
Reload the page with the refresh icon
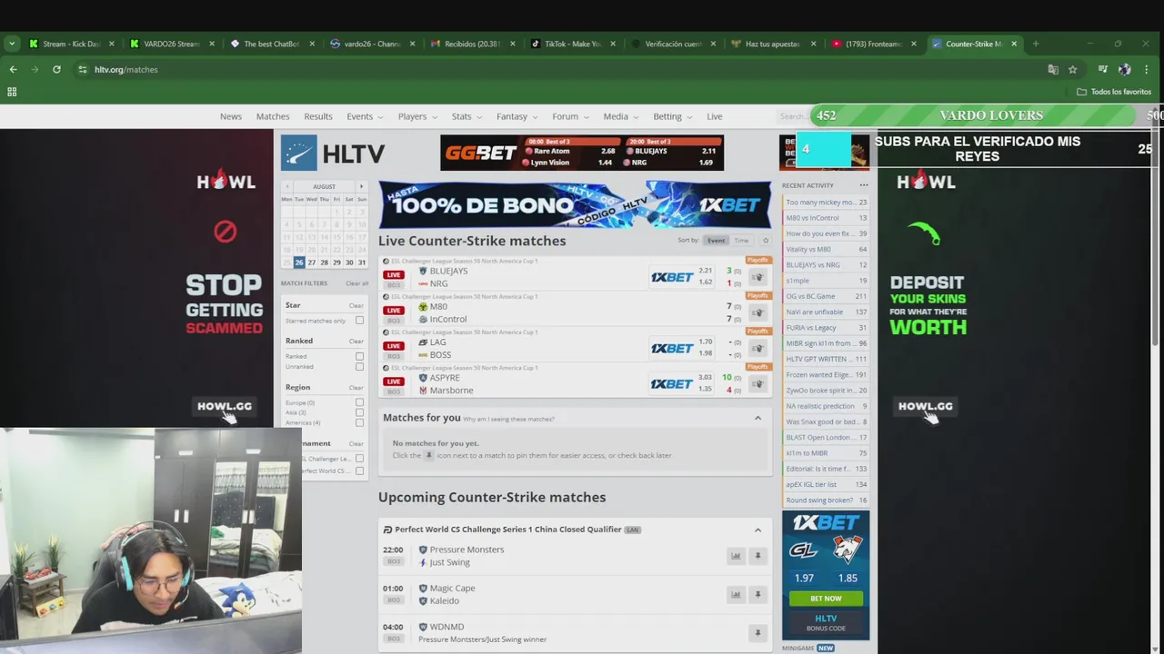point(56,69)
